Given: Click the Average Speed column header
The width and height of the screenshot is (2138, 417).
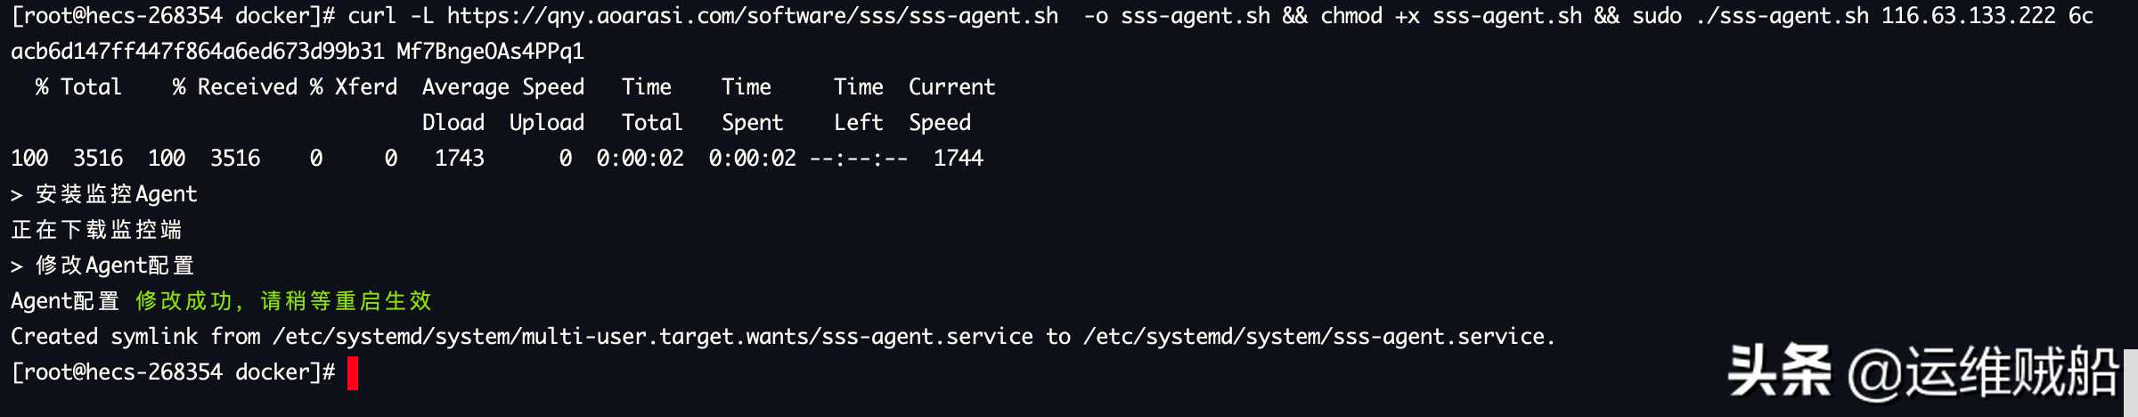Looking at the screenshot, I should (x=503, y=87).
